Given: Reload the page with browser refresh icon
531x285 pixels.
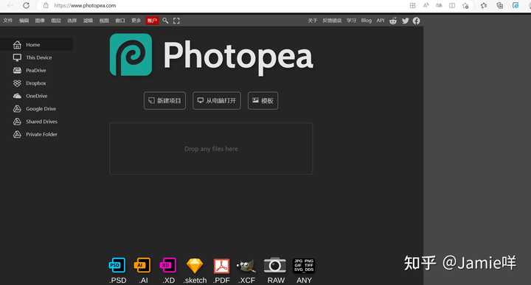Looking at the screenshot, I should pos(26,5).
